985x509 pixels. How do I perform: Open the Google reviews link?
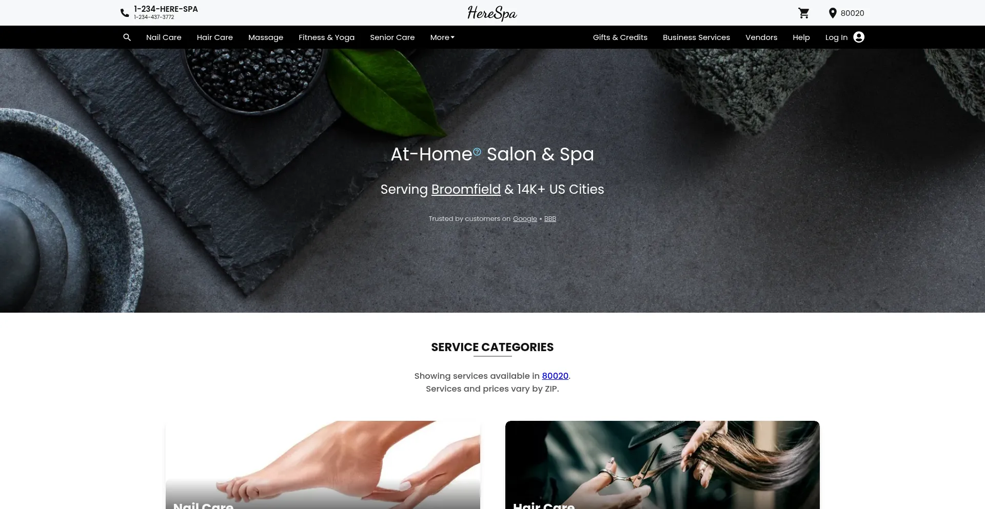[x=525, y=219]
